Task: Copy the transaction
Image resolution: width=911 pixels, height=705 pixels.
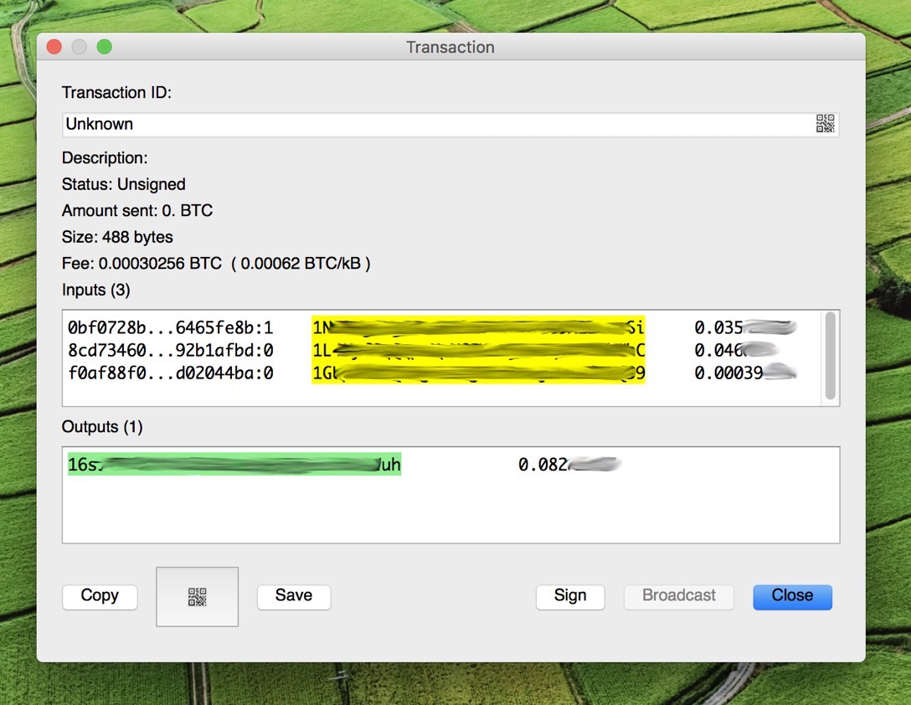Action: [100, 596]
